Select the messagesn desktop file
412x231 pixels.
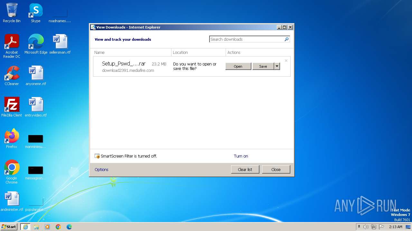35,173
